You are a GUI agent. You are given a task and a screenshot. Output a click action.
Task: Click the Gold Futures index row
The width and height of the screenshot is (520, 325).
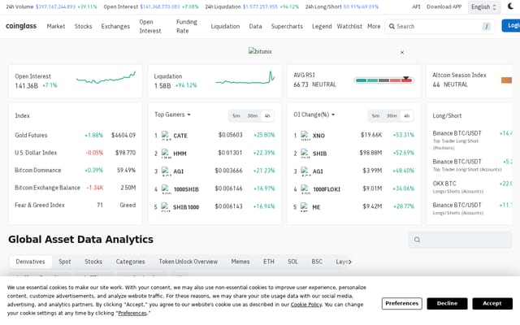tap(76, 136)
